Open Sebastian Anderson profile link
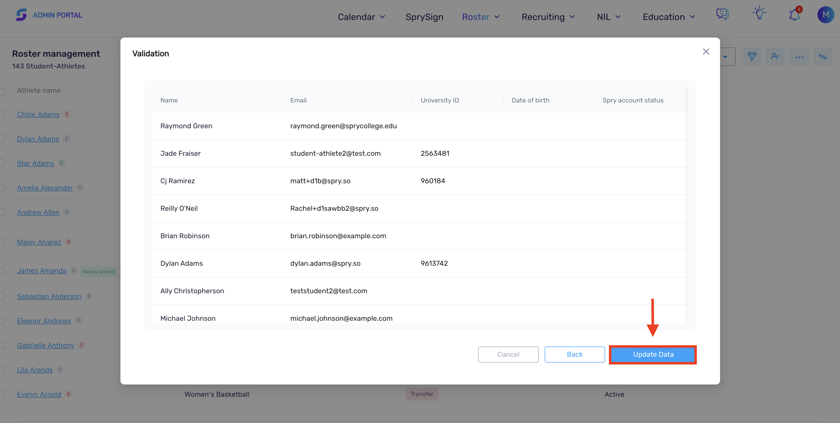 pyautogui.click(x=49, y=296)
